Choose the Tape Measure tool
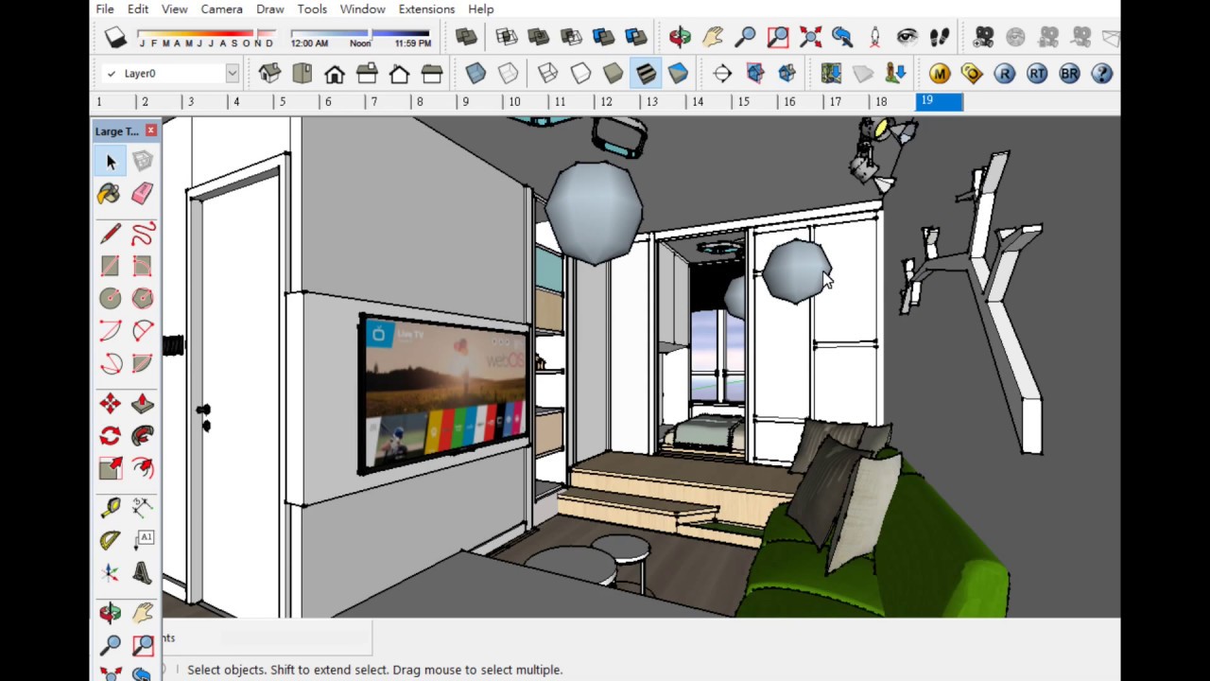 tap(110, 508)
